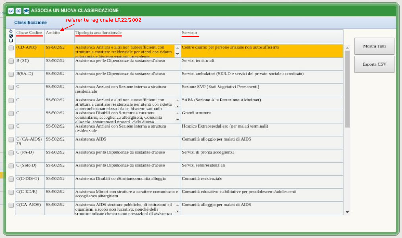Select the Hospice Extraospedaliero row checkbox

click(11, 126)
